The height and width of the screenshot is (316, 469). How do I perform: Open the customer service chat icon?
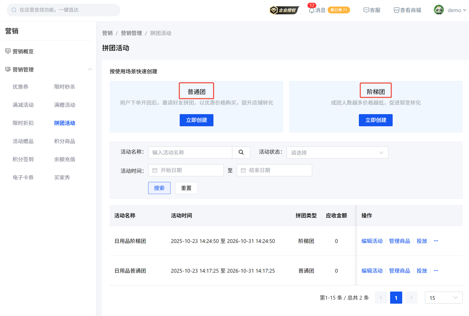click(366, 10)
